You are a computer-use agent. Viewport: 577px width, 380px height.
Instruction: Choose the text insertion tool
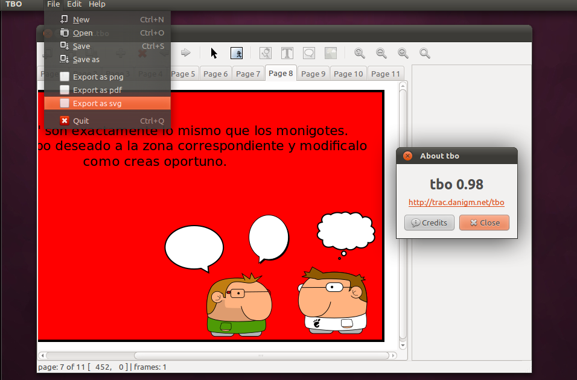(x=287, y=53)
